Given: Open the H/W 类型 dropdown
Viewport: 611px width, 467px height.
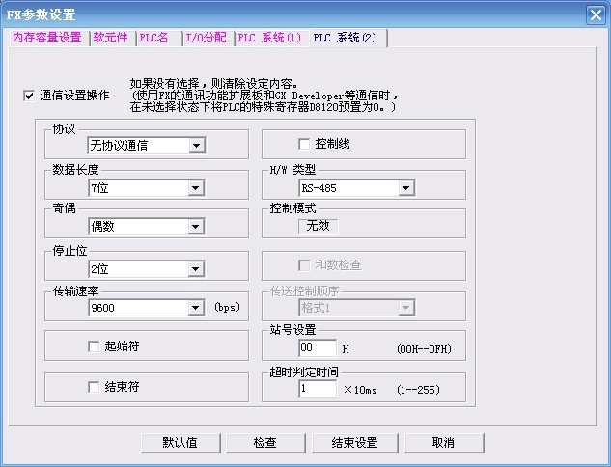Looking at the screenshot, I should tap(406, 188).
